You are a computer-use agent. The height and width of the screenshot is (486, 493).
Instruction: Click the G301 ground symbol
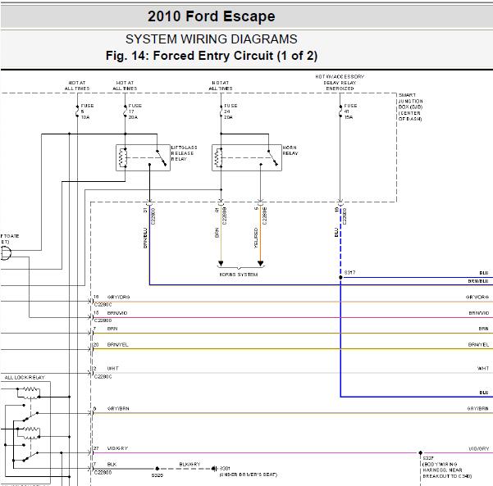(x=214, y=469)
